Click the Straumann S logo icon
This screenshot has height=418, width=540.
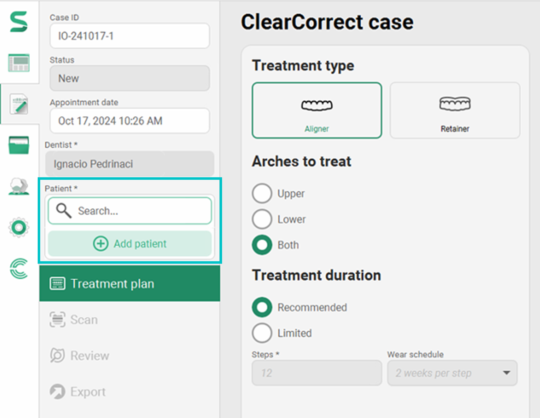(x=19, y=22)
